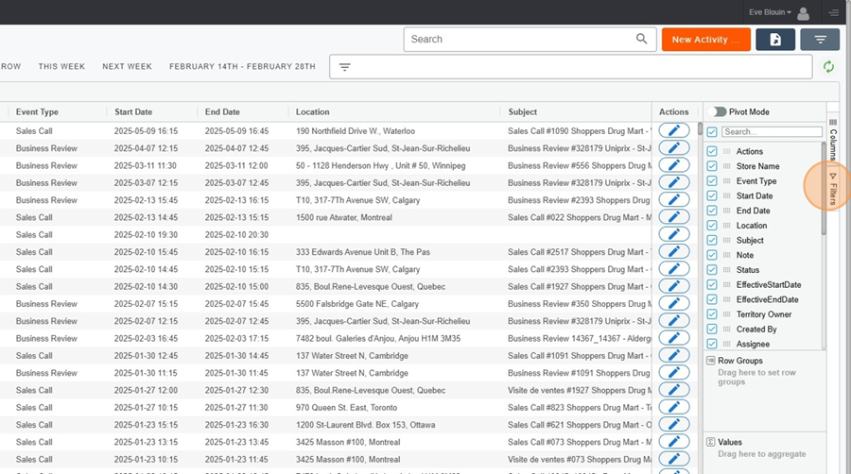Edit the 2025-01-30 12:45 Cambridge row
The height and width of the screenshot is (474, 851).
point(674,355)
